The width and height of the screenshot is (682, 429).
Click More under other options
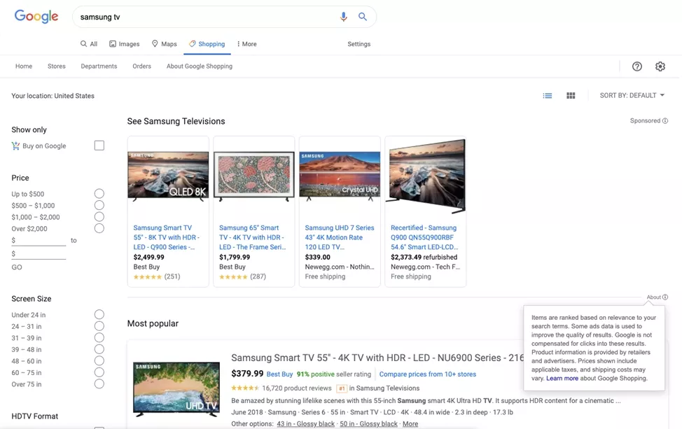click(x=410, y=424)
